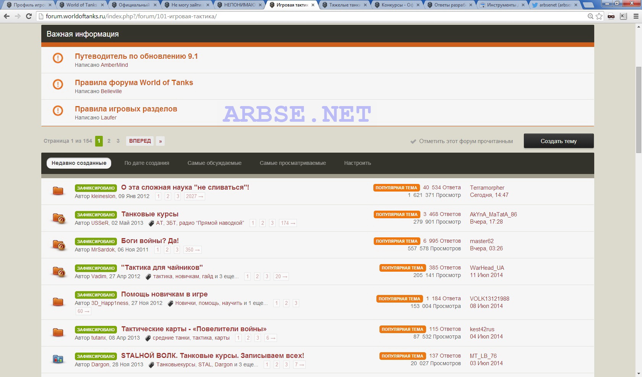
Task: Click the folder icon of the Боги войны topic
Action: point(59,245)
